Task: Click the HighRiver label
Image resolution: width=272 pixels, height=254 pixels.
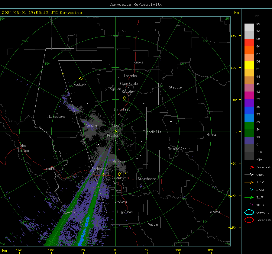Action: click(125, 212)
